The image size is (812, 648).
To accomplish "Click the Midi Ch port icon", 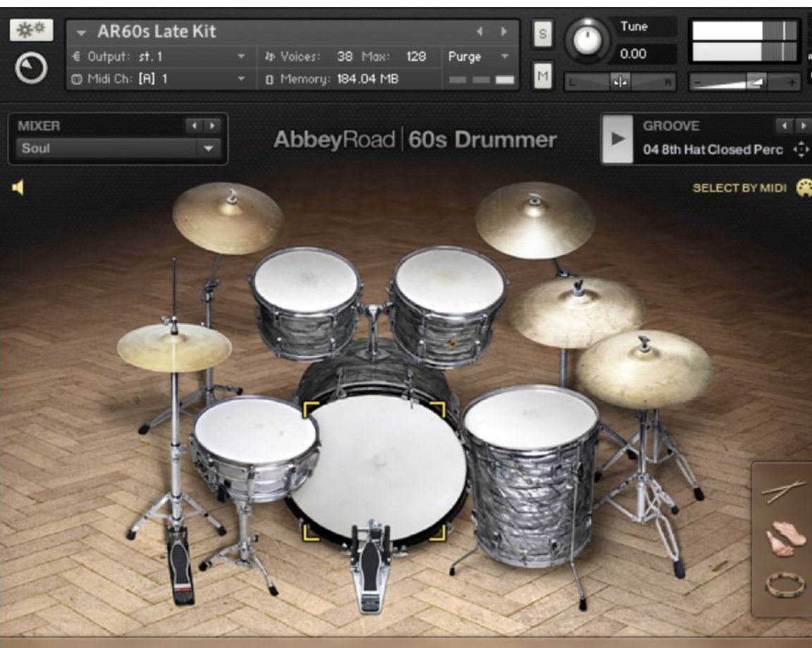I will (77, 79).
